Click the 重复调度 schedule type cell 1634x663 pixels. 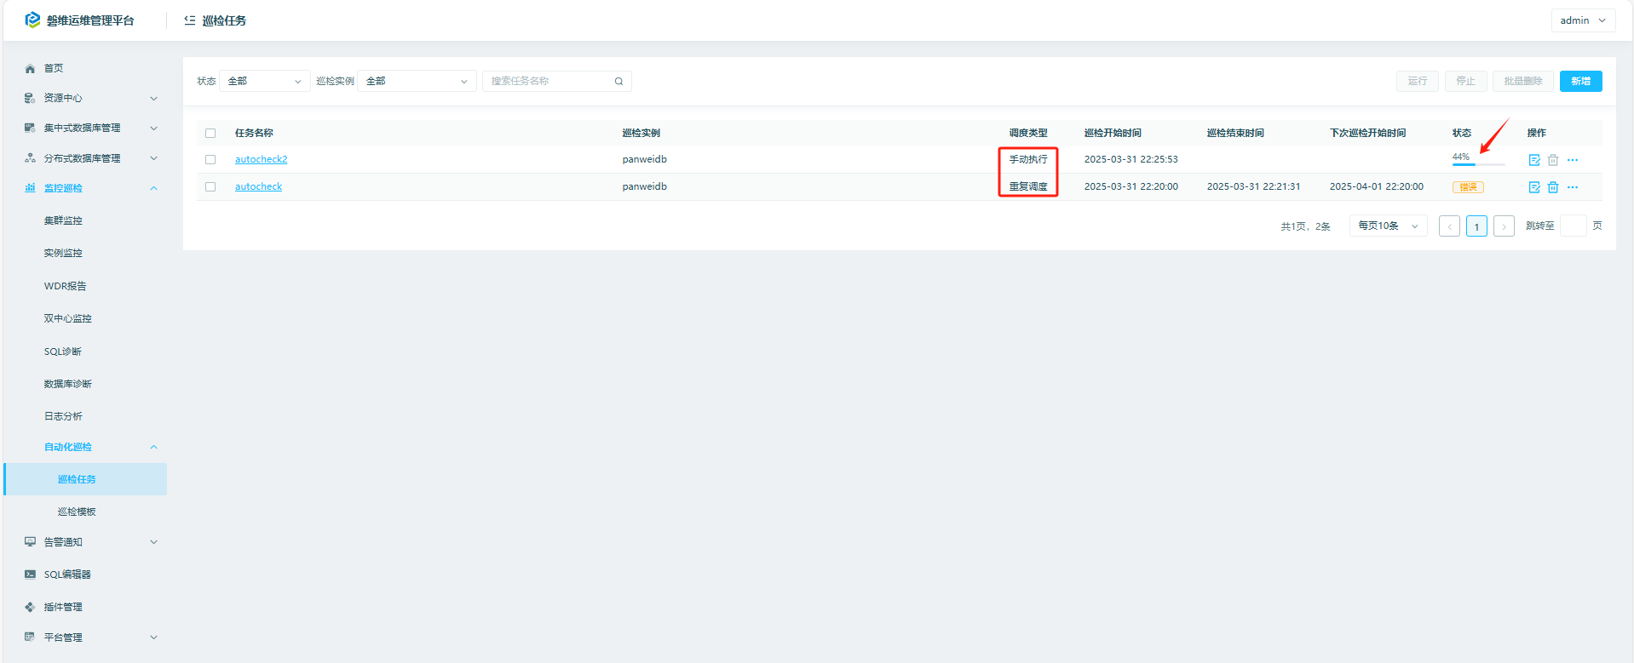click(1028, 186)
